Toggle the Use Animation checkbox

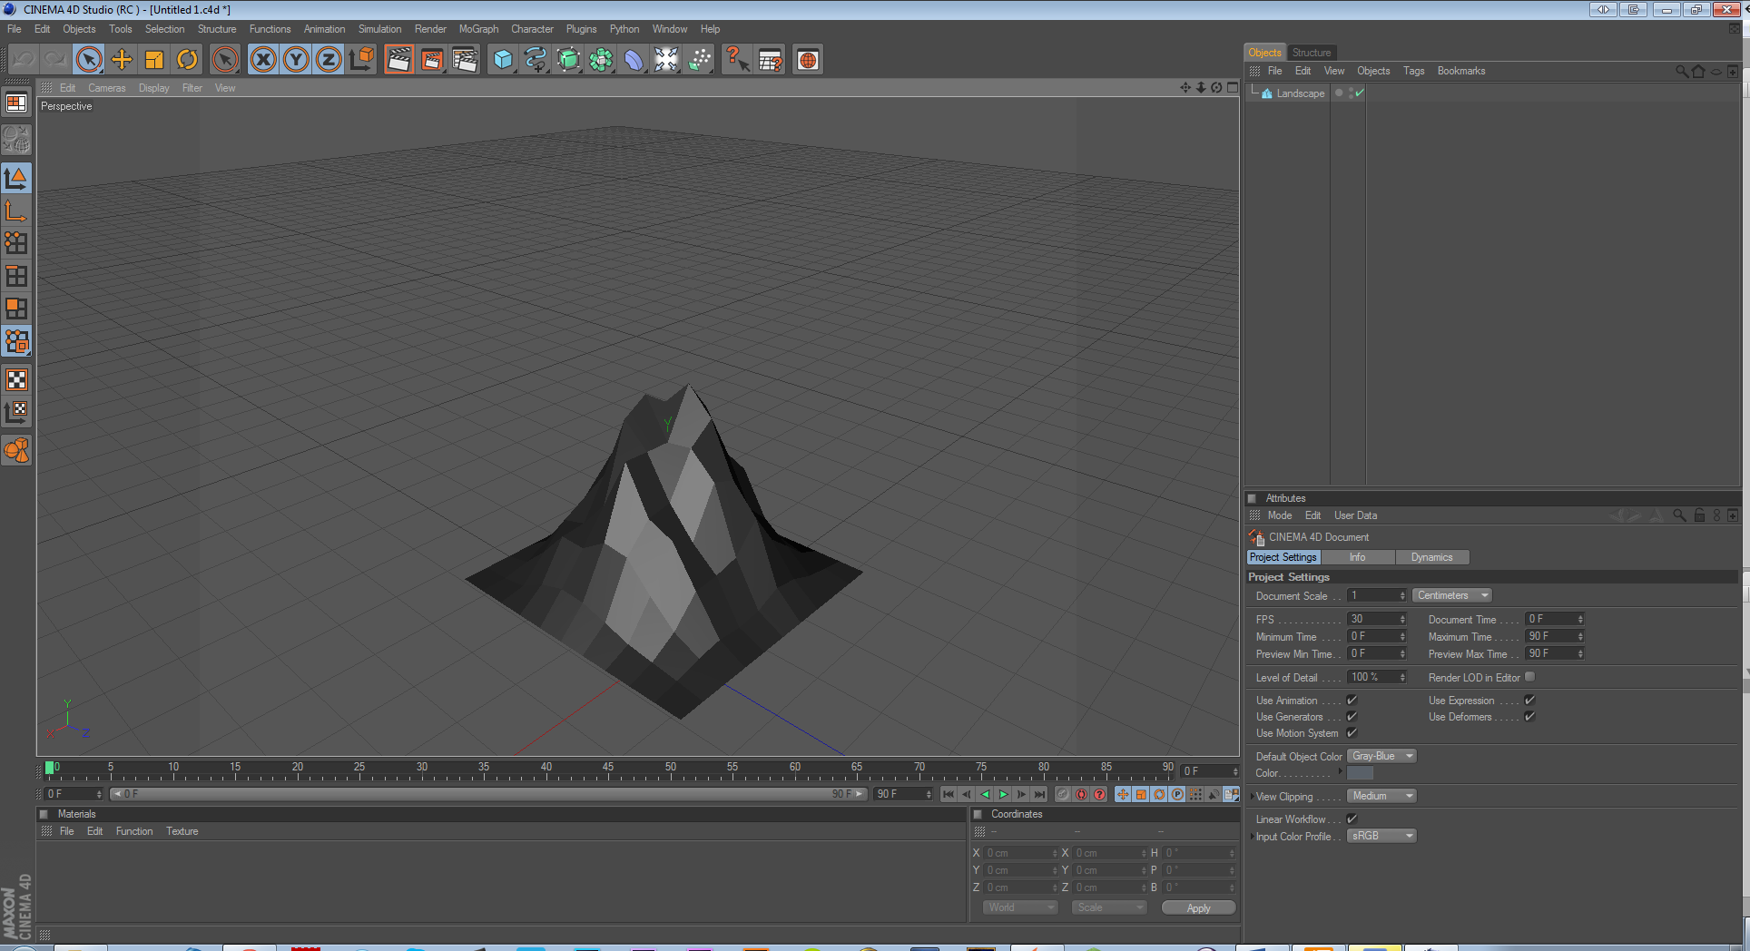1352,700
